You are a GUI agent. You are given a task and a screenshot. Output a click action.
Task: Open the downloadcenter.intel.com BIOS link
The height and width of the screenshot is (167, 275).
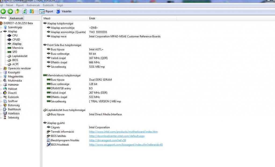click(117, 136)
